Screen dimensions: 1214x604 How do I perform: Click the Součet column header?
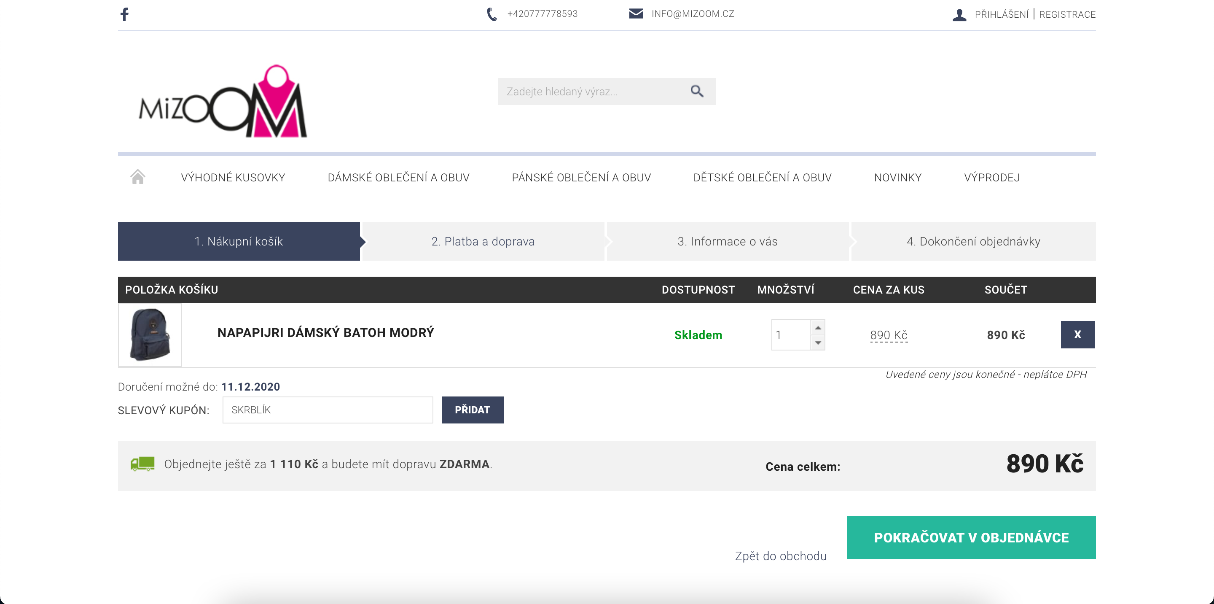pos(1006,289)
